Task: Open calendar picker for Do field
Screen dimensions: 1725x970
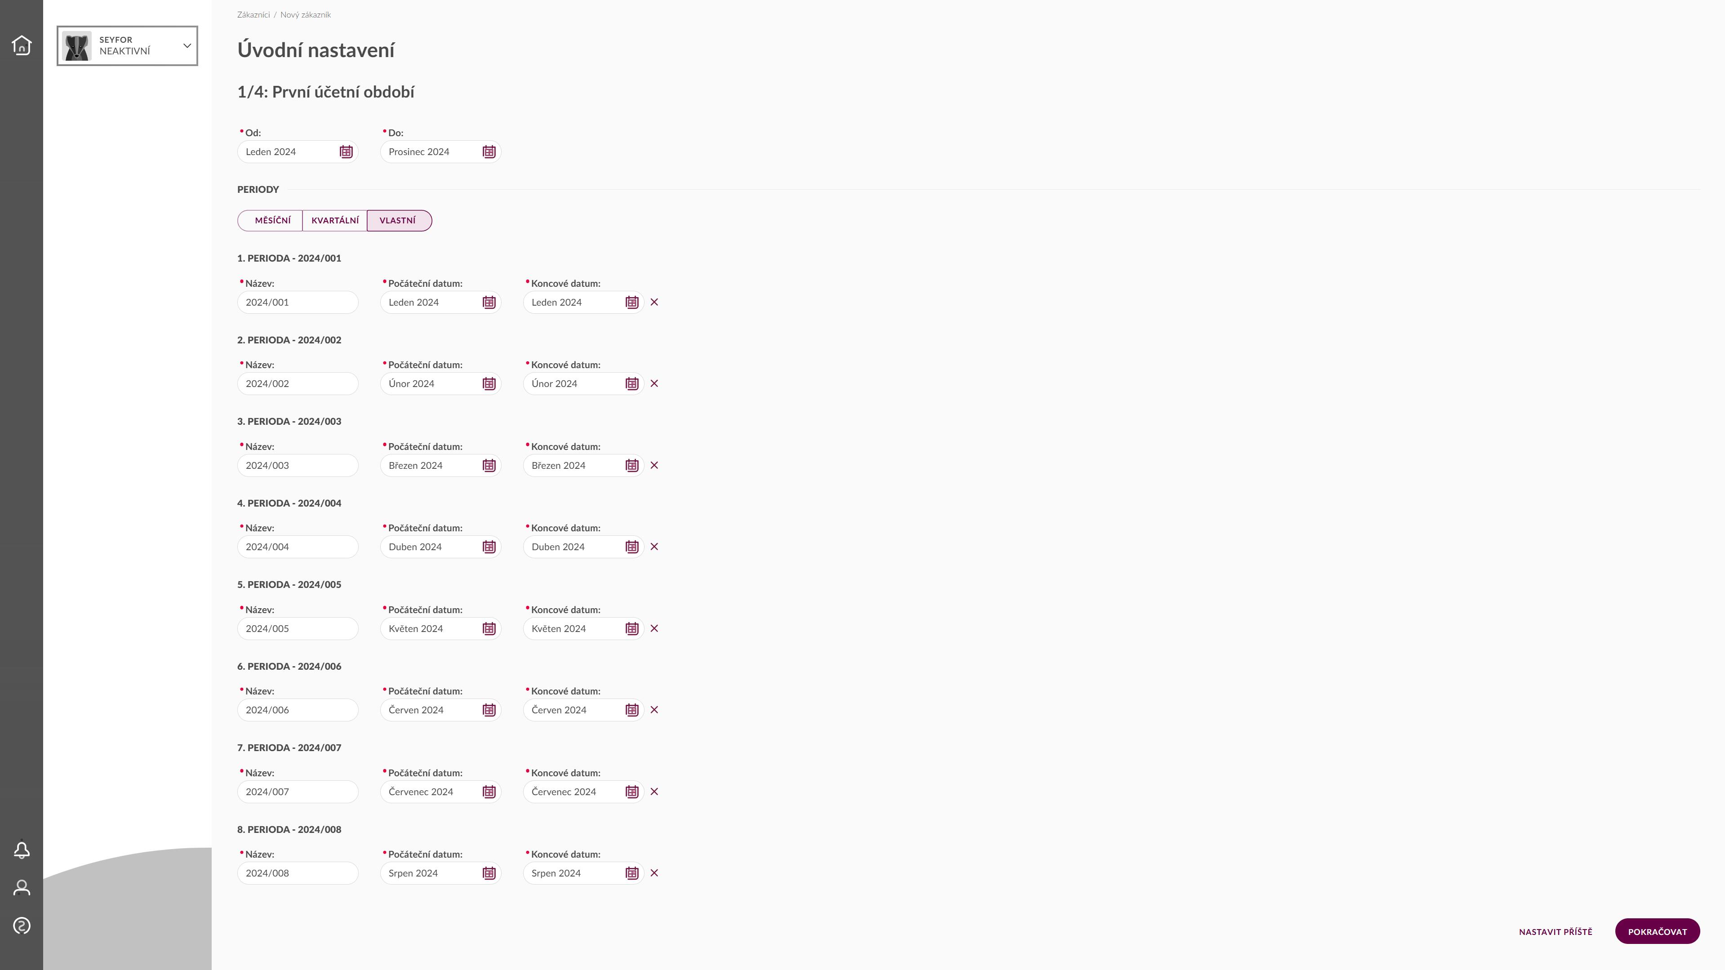Action: (489, 152)
